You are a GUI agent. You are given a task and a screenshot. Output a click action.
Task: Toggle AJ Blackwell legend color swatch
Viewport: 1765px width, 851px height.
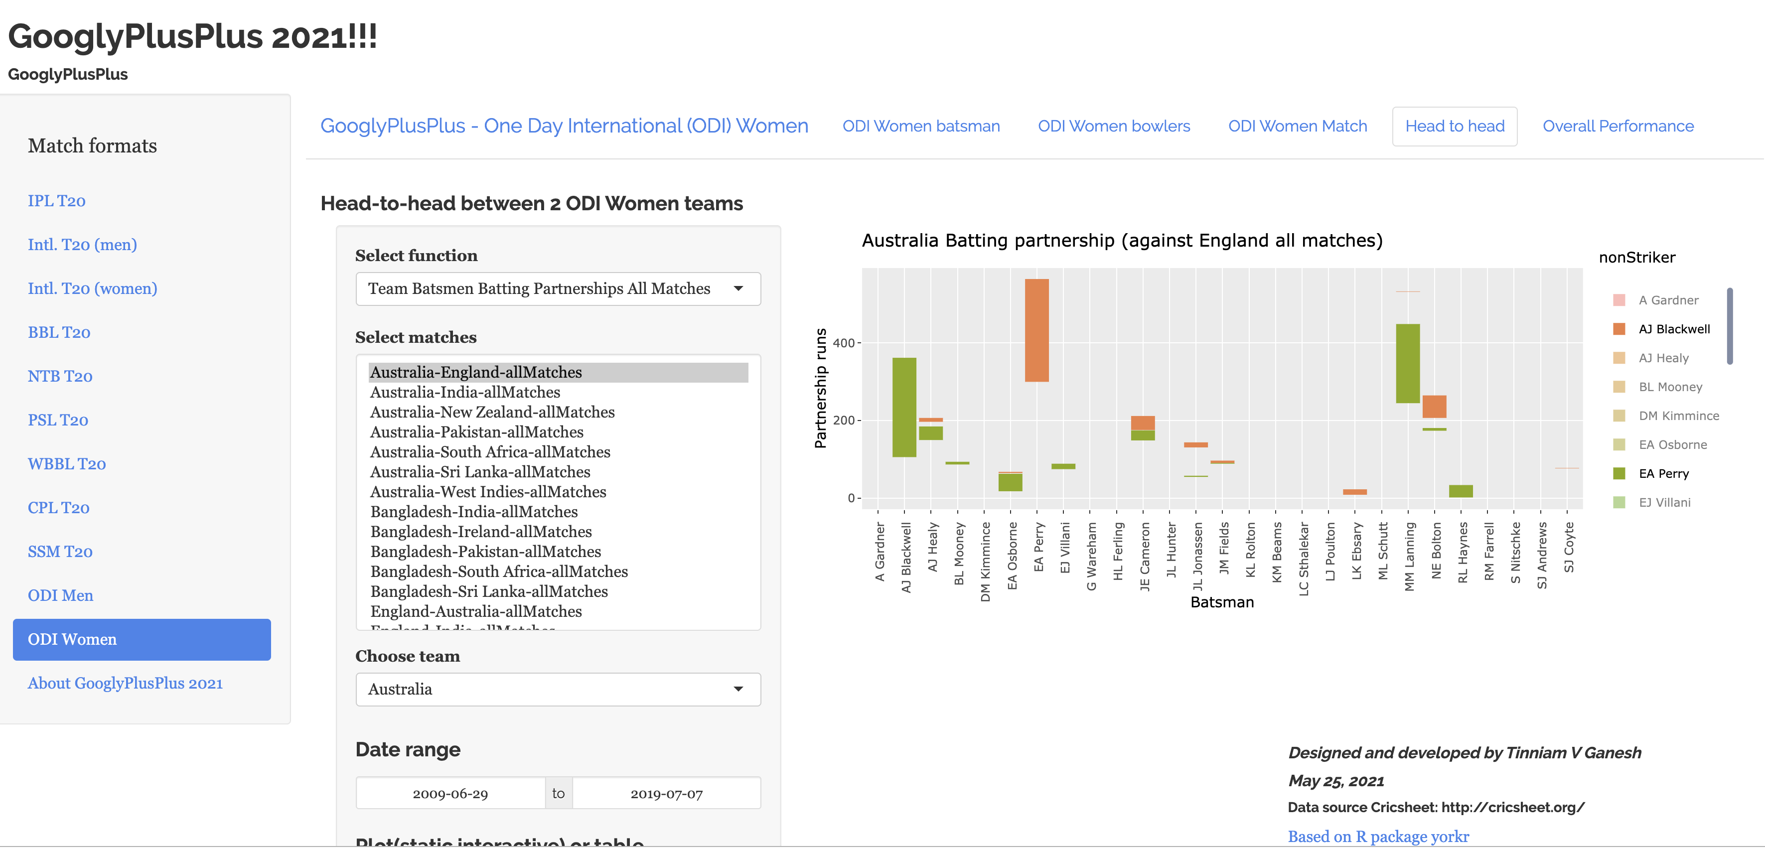[1618, 329]
